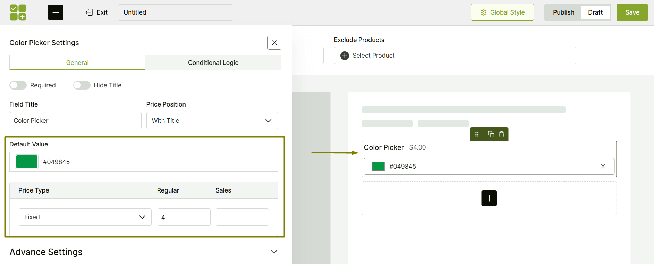Add new field with plus in dashed area
The image size is (654, 264).
point(489,198)
